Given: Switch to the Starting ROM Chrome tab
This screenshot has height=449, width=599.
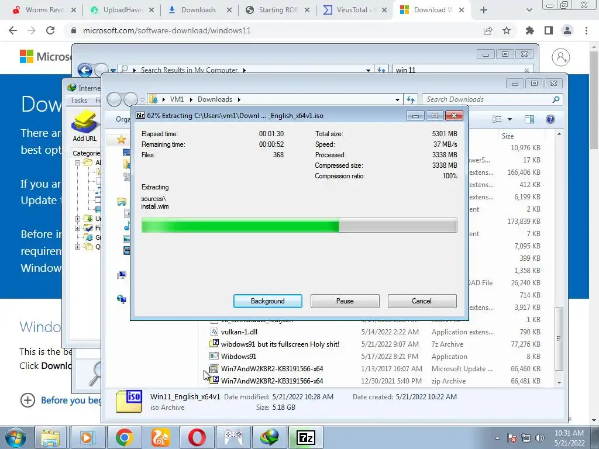Looking at the screenshot, I should tap(278, 10).
